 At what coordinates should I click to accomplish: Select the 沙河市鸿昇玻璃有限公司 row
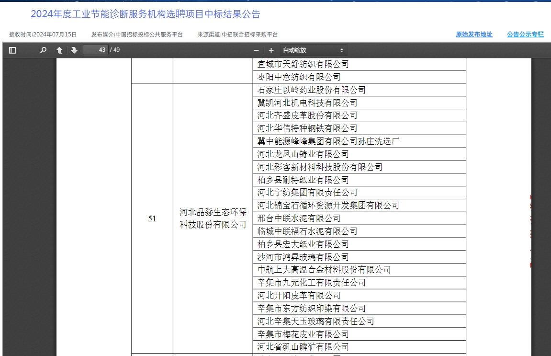point(360,257)
